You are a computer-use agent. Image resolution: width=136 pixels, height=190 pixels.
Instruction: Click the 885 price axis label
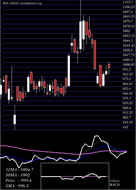click(x=125, y=127)
